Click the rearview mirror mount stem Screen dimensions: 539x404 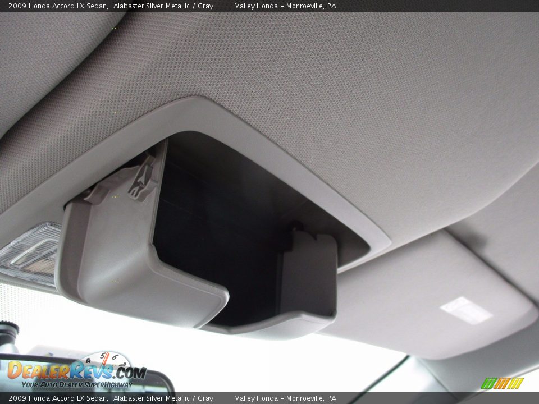click(8, 338)
